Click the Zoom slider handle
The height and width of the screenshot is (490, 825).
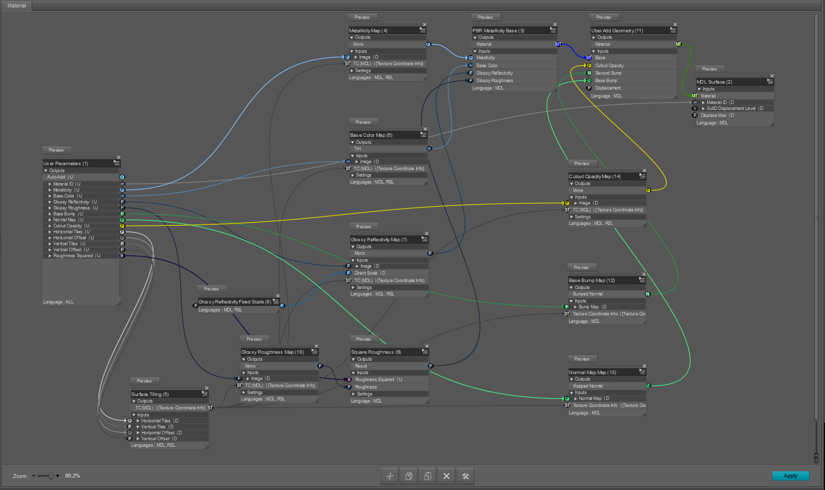click(x=50, y=476)
